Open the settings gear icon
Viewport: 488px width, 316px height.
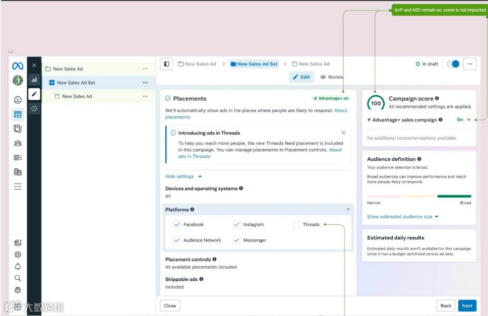[x=18, y=255]
